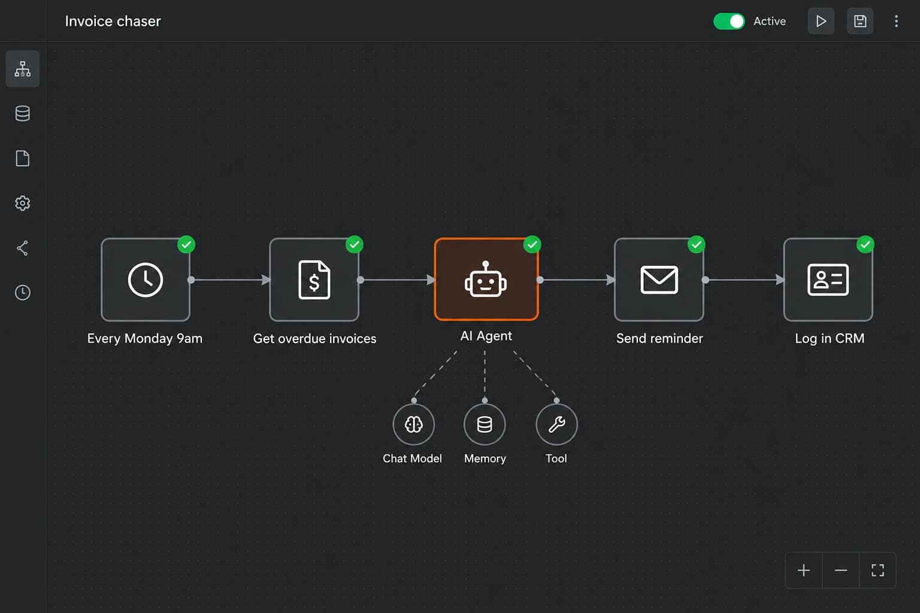This screenshot has width=920, height=613.
Task: Click the AI Agent node label
Action: 486,336
